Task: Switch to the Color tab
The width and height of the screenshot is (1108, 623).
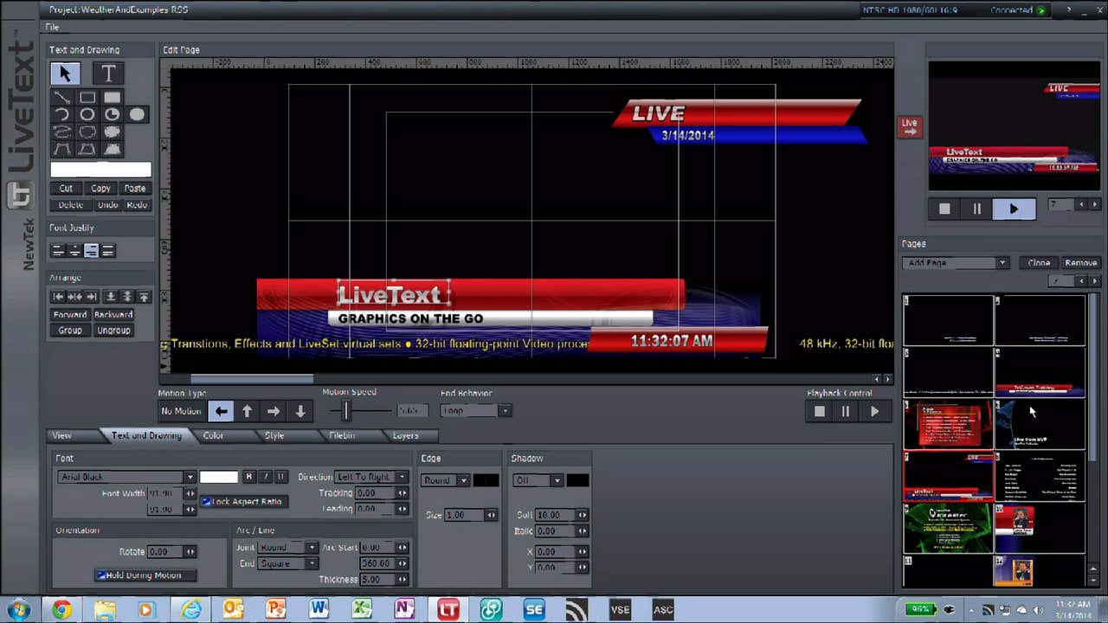Action: click(x=213, y=435)
